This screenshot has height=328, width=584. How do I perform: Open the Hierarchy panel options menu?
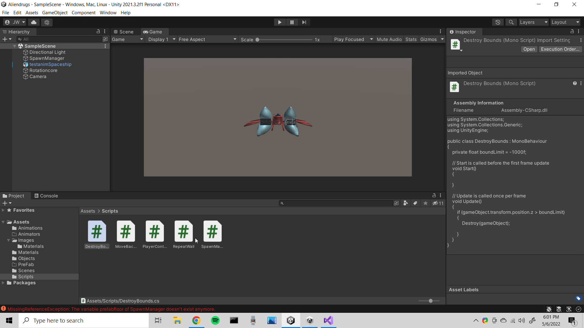[x=105, y=31]
